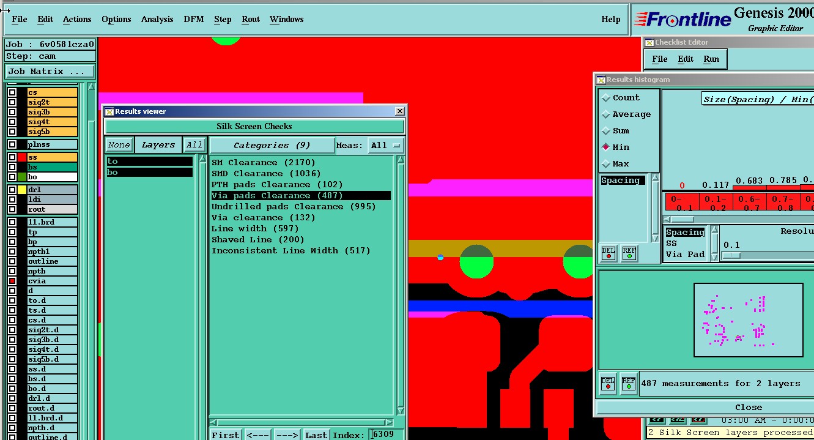This screenshot has width=814, height=440.
Task: Select 'Inconsistent Line Width (517)' category
Action: coord(291,251)
